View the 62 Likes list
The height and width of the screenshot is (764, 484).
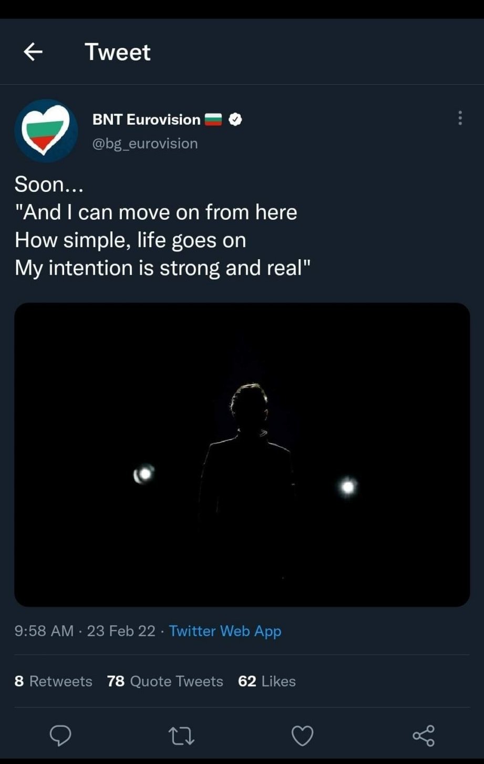(x=267, y=681)
